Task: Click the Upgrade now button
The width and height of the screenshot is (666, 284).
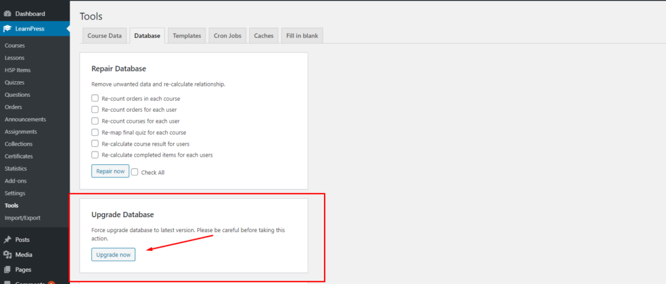Action: pos(113,255)
